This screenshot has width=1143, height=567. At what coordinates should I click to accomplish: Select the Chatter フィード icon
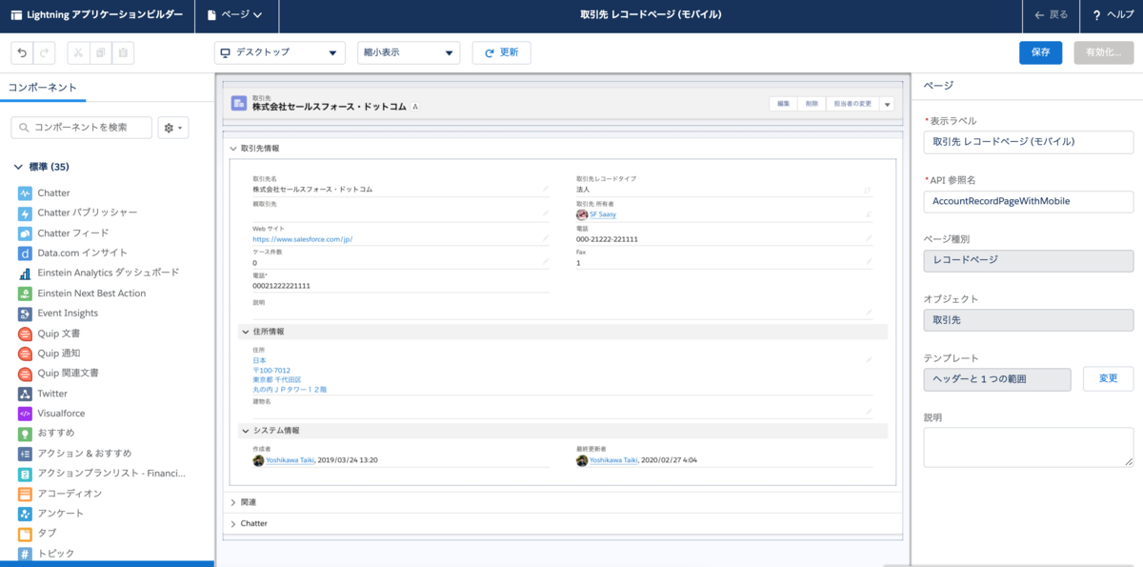coord(26,233)
